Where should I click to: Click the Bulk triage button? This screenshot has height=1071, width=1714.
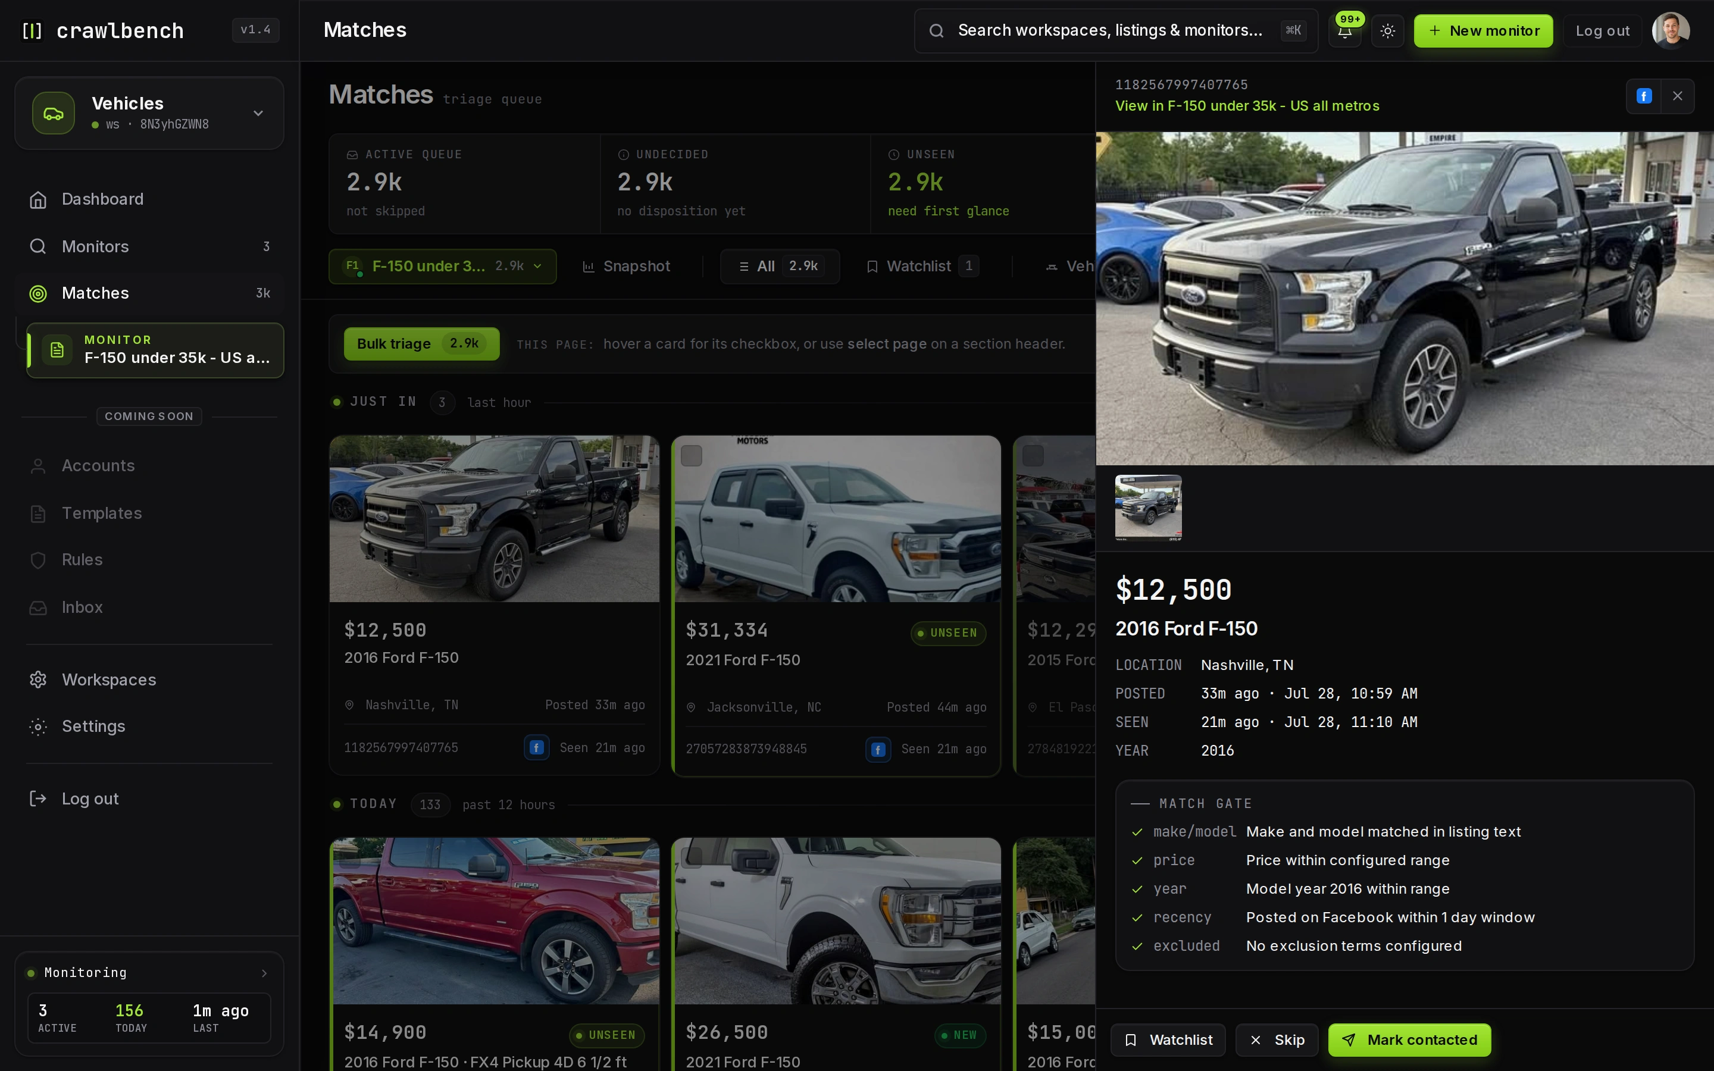coord(421,343)
